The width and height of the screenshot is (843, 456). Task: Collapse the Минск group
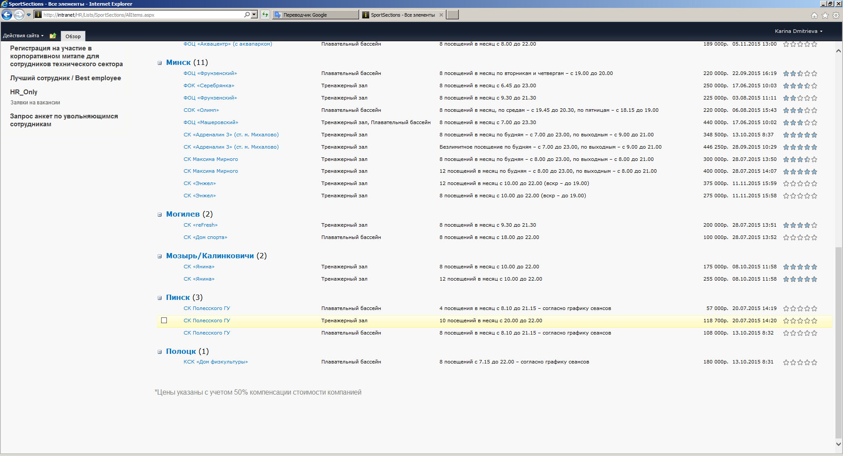point(160,63)
